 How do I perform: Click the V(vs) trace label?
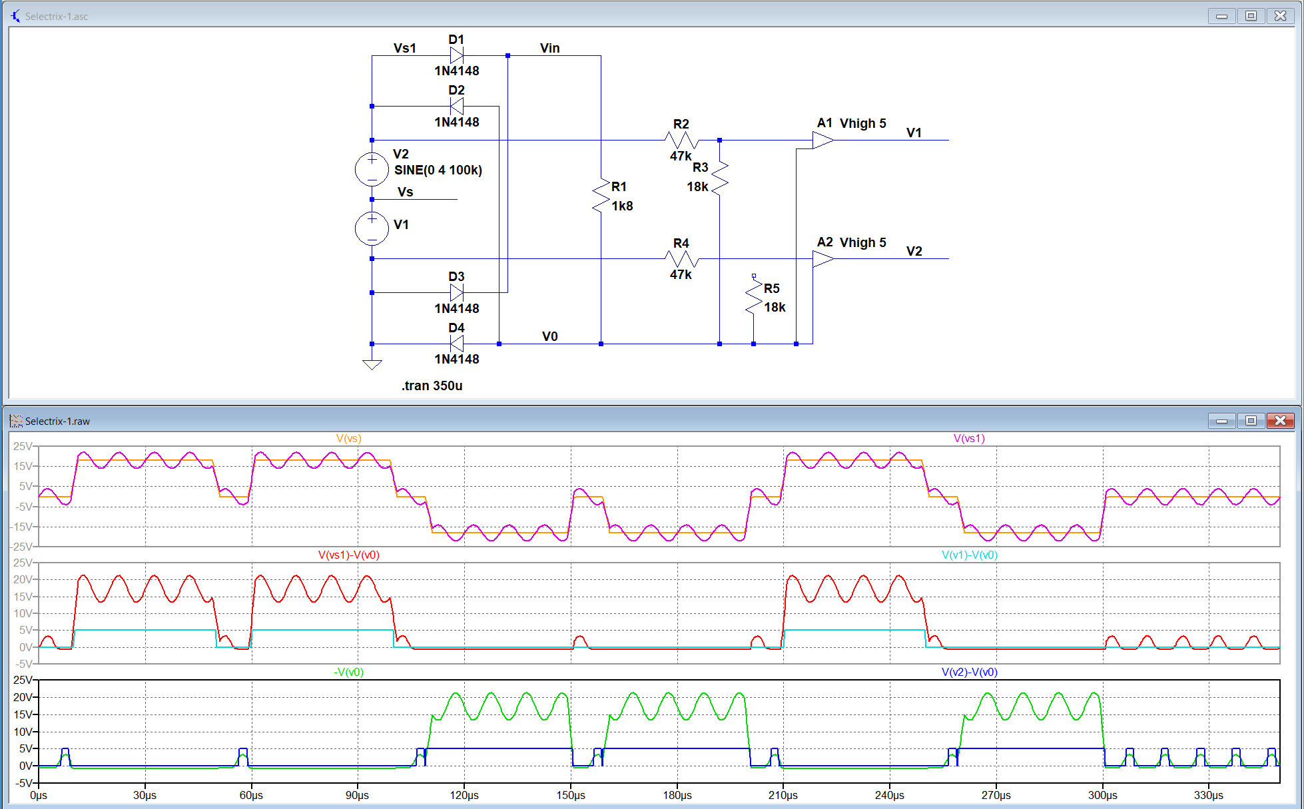point(348,438)
